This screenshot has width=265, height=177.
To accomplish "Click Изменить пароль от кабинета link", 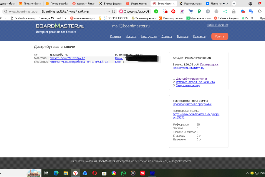I will pos(196,82).
